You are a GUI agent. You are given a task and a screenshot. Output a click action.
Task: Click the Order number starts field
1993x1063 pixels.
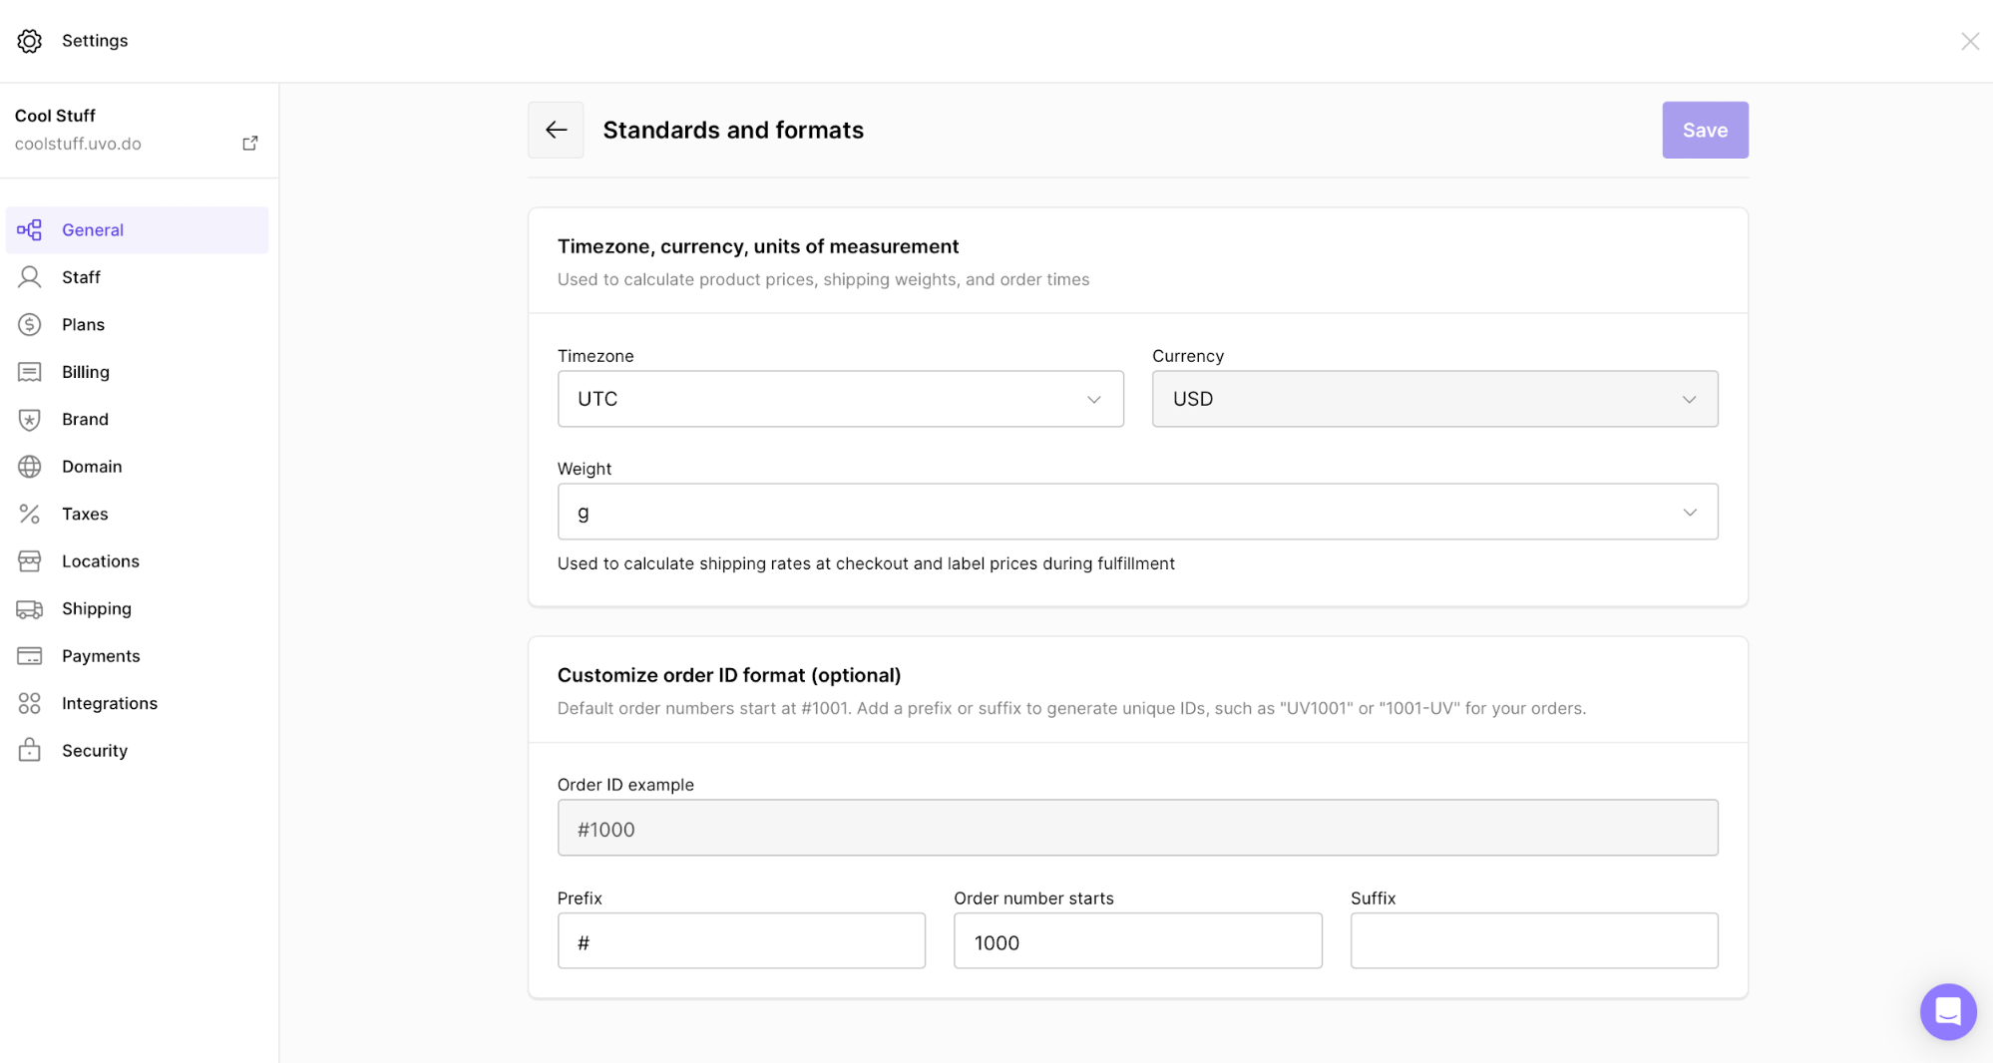click(1137, 941)
